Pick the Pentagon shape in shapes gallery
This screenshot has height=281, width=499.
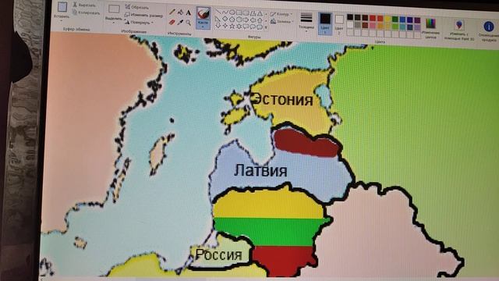232,20
